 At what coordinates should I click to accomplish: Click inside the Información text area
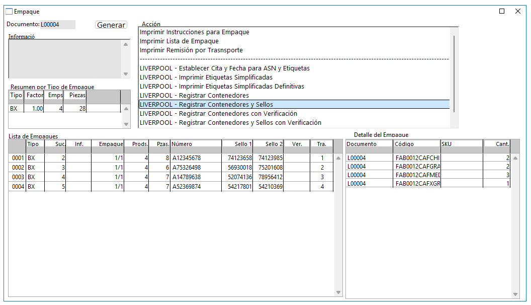coord(65,58)
